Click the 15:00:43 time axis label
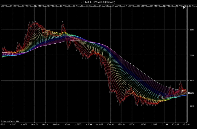 pos(110,124)
